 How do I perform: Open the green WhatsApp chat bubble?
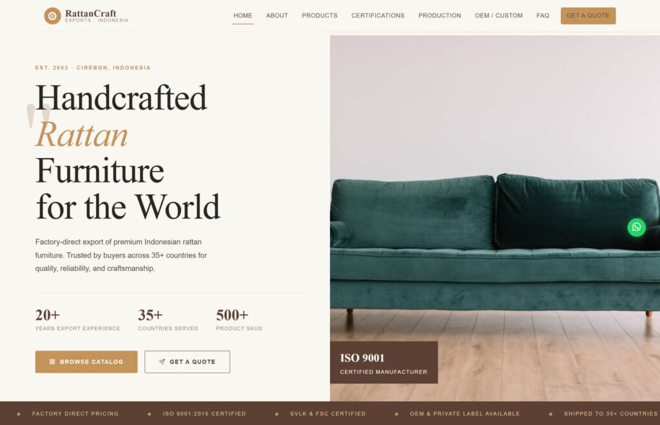point(636,228)
